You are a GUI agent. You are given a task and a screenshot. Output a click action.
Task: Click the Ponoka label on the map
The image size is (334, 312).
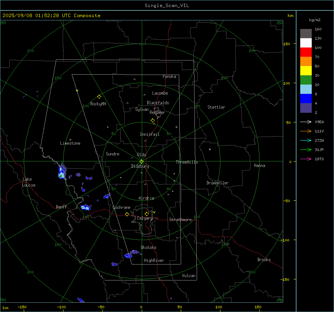169,76
